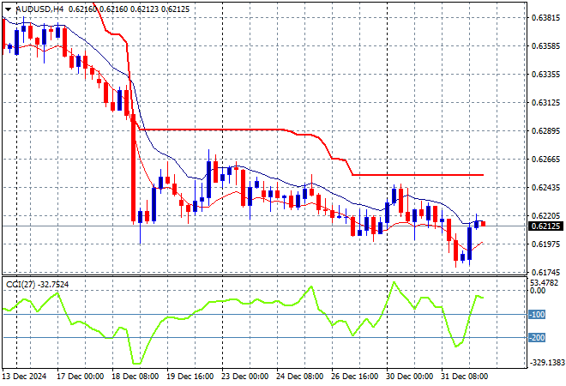
Task: Click the AUDUSD,H4 symbol title
Action: point(34,8)
